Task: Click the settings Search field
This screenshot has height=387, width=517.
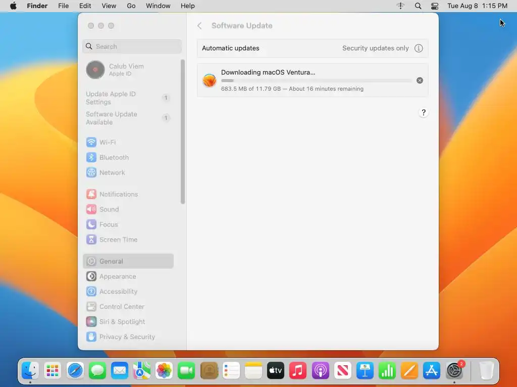Action: click(x=132, y=46)
